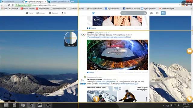The width and height of the screenshot is (193, 108).
Task: Focus the Twitter search field
Action: pos(134,13)
